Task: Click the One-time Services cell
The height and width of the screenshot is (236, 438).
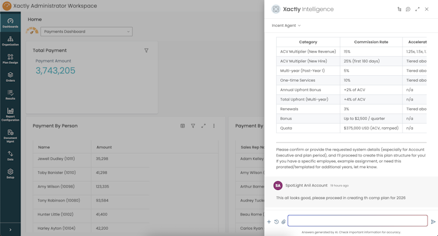Action: tap(308, 80)
